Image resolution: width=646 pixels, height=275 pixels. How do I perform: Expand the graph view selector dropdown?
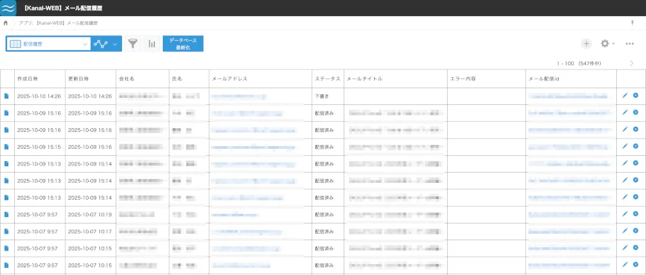pyautogui.click(x=114, y=44)
